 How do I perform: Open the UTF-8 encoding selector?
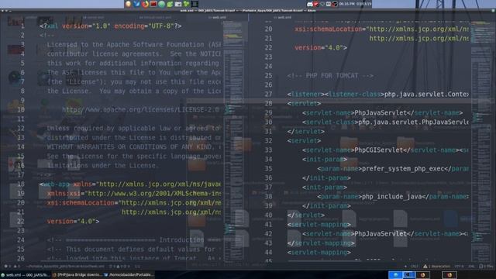click(x=459, y=267)
